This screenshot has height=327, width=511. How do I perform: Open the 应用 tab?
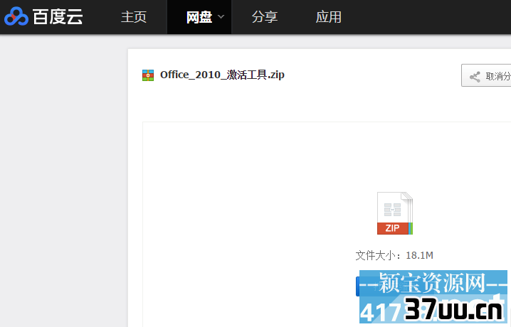pos(329,17)
